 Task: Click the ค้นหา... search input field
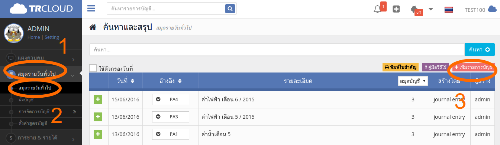click(x=277, y=50)
